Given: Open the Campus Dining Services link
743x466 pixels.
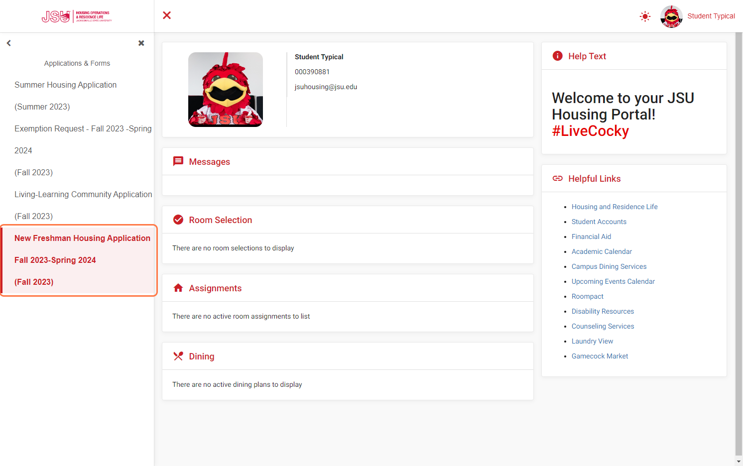Looking at the screenshot, I should (x=609, y=266).
